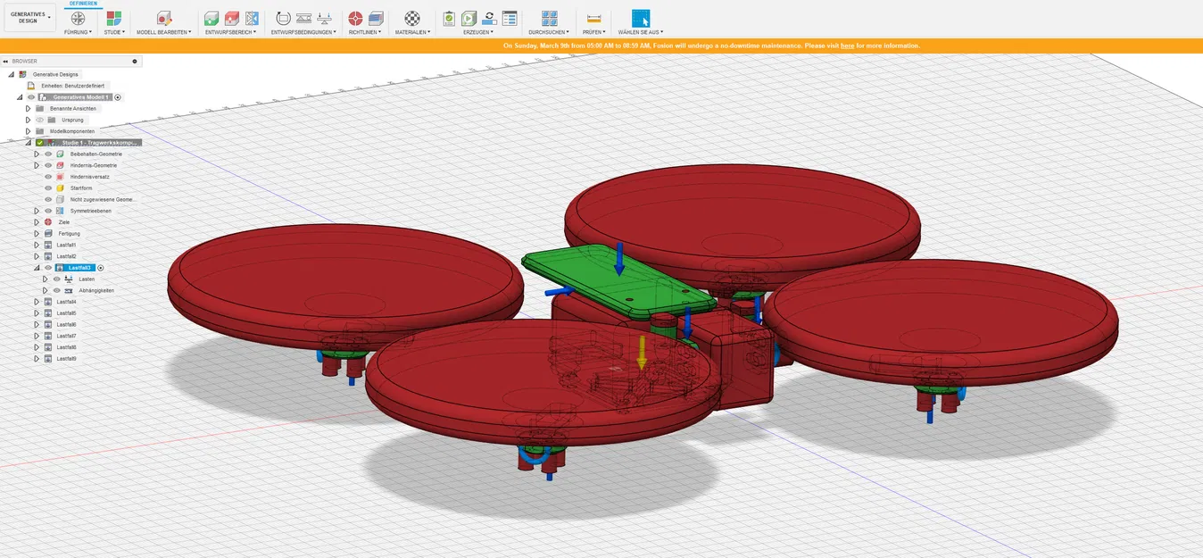Select Lastfall3 in the browser tree
This screenshot has height=558, width=1203.
80,267
